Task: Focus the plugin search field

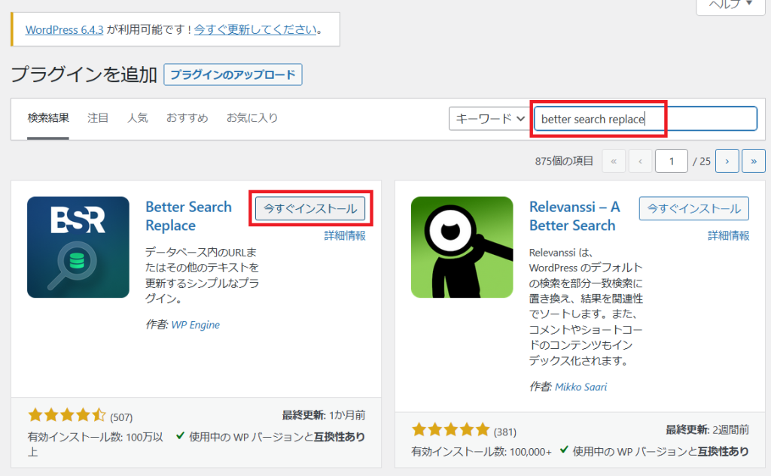Action: [645, 119]
